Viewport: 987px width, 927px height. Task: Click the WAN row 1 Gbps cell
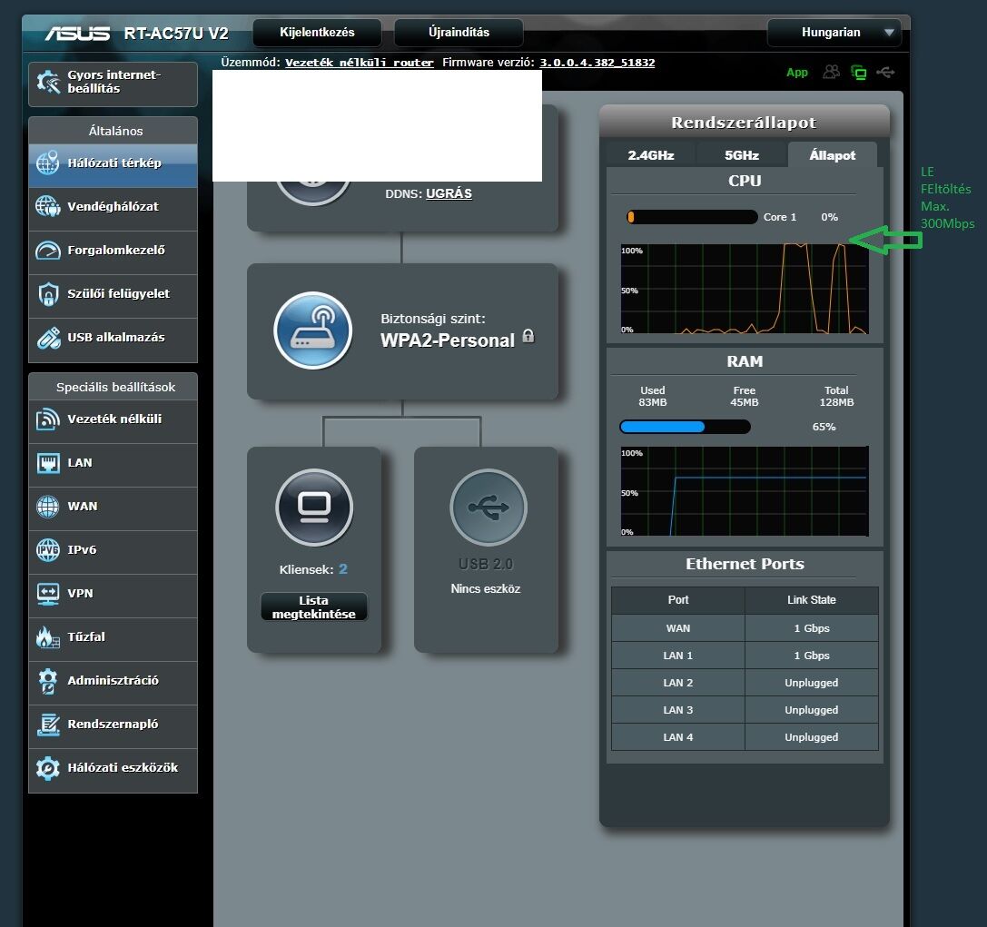pos(812,628)
